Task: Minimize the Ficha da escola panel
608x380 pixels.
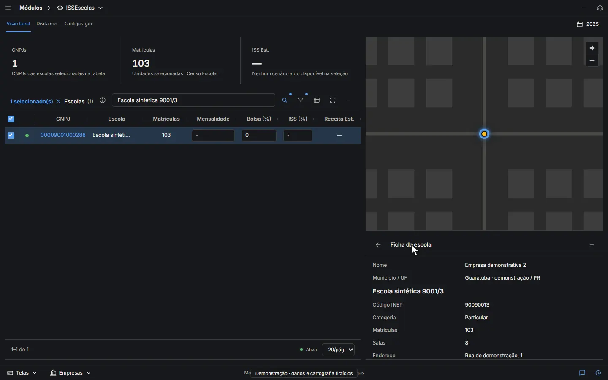Action: coord(592,245)
